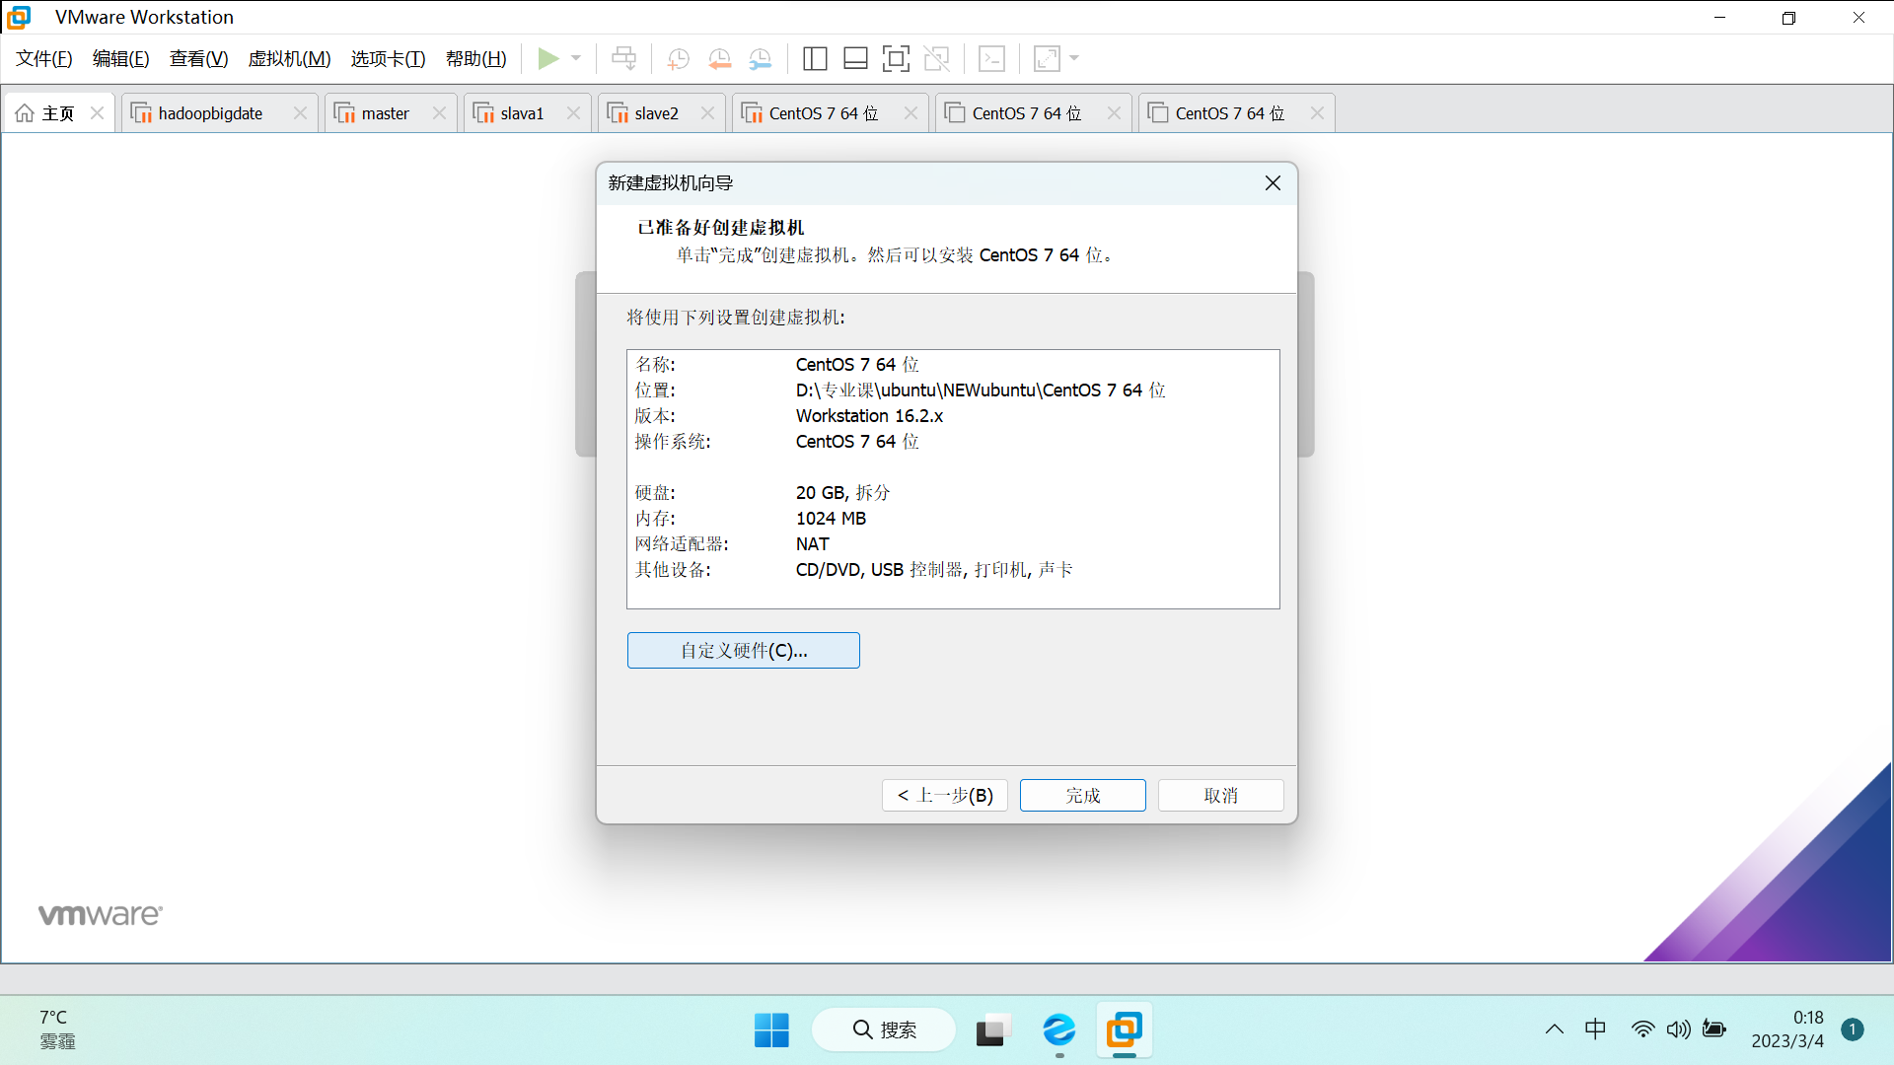
Task: Open the clock and date 2023/3/4
Action: (x=1787, y=1029)
